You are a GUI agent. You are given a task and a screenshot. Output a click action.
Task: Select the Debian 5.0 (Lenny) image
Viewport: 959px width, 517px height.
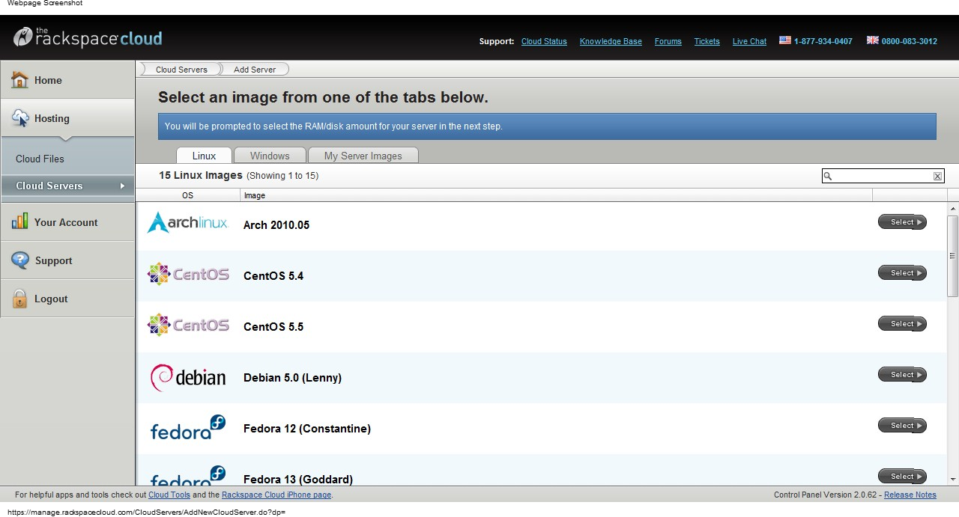pos(902,375)
